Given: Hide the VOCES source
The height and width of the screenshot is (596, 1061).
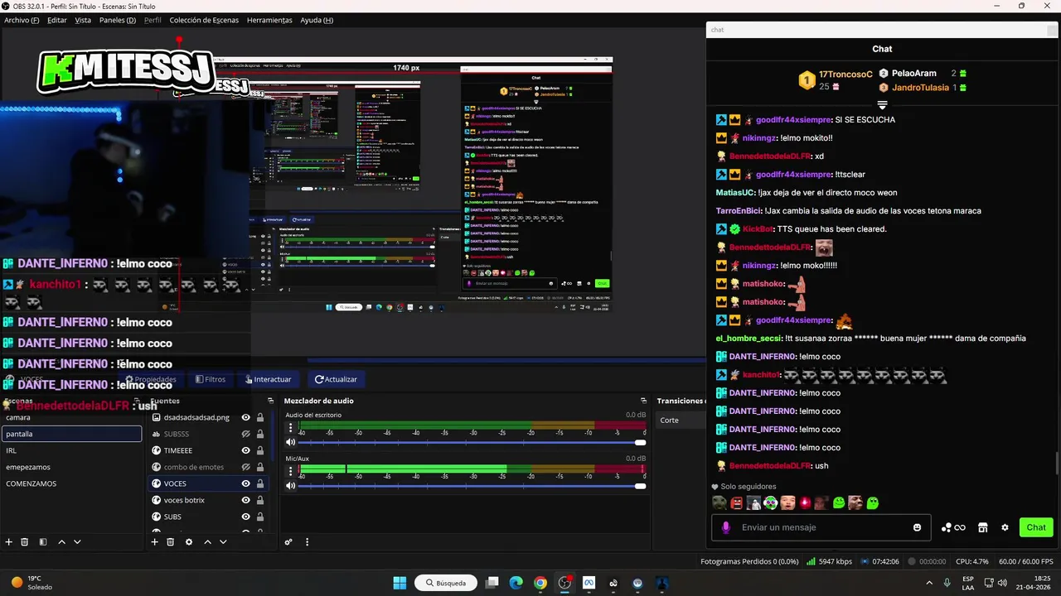Looking at the screenshot, I should coord(246,483).
